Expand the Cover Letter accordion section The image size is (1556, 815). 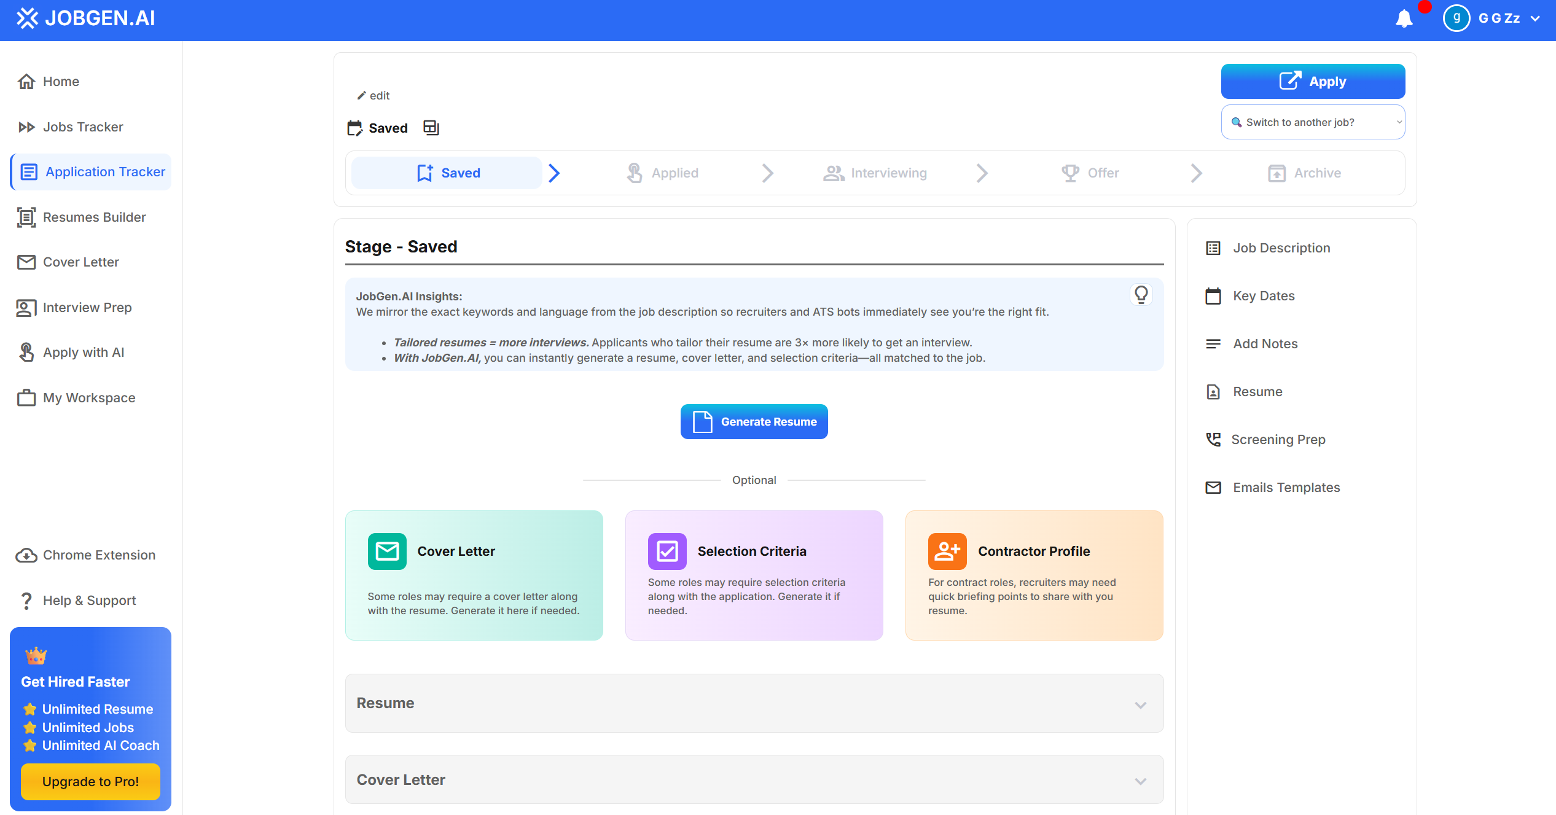(754, 779)
